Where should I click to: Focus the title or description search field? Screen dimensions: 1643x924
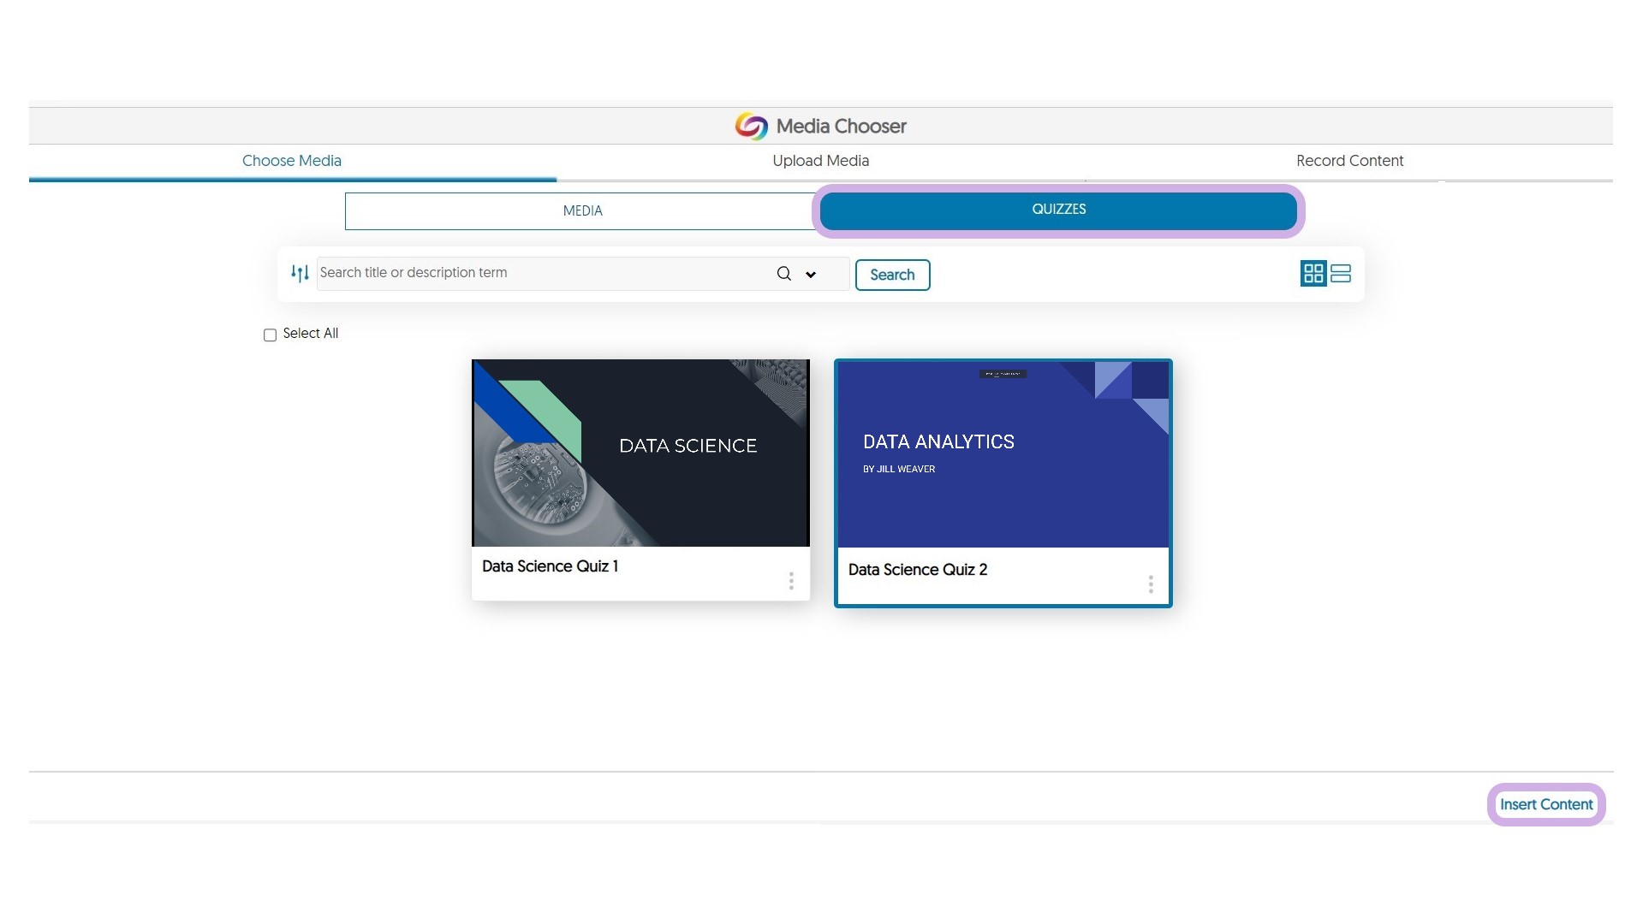click(x=544, y=273)
